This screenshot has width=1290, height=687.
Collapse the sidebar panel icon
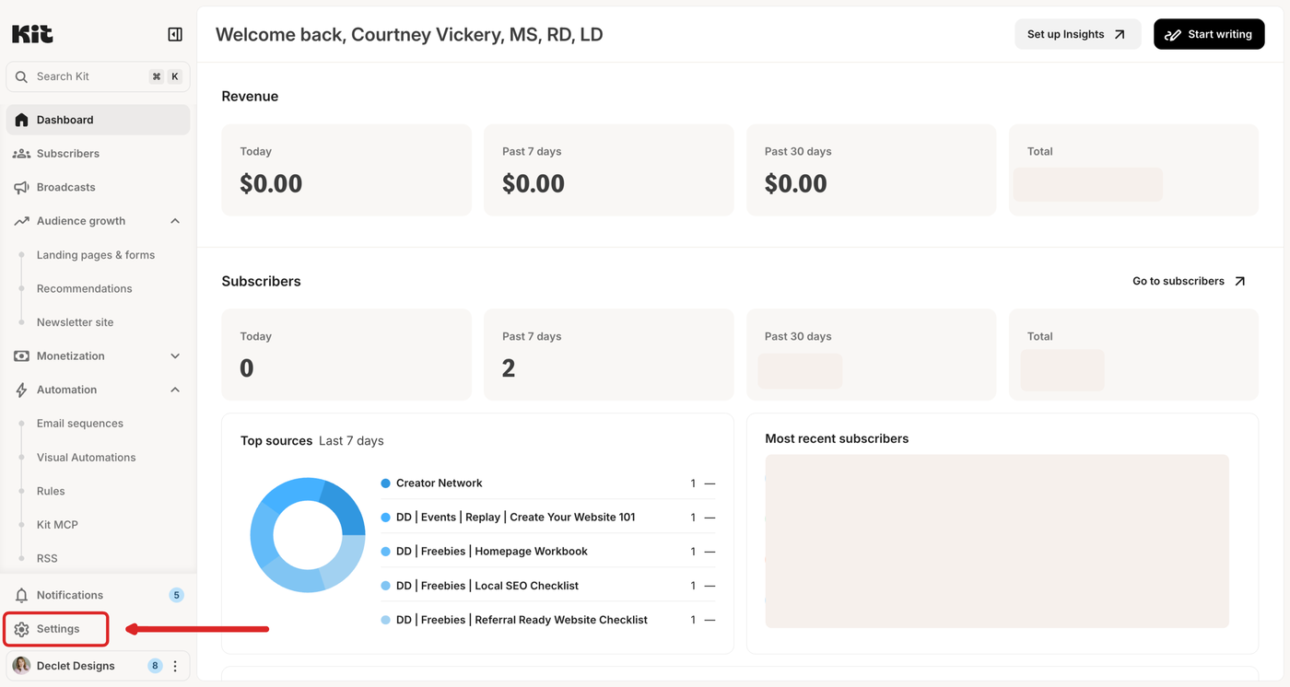(175, 34)
